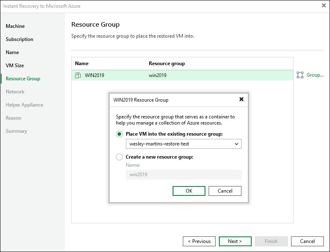Proceed with the Next button
The width and height of the screenshot is (330, 252).
tap(235, 241)
